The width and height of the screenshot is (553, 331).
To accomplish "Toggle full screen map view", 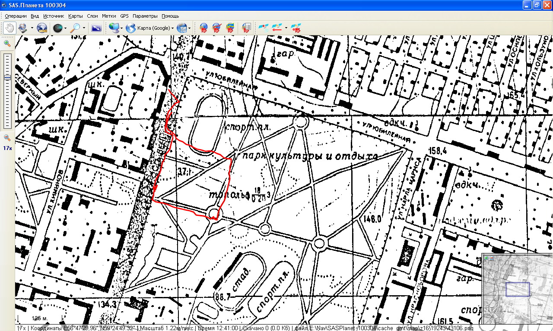I will click(x=96, y=28).
